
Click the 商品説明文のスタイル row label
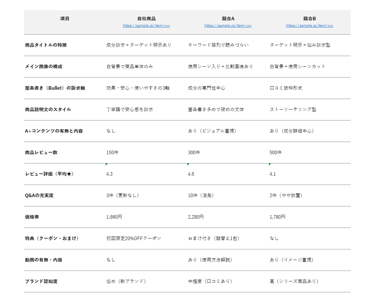(48, 110)
